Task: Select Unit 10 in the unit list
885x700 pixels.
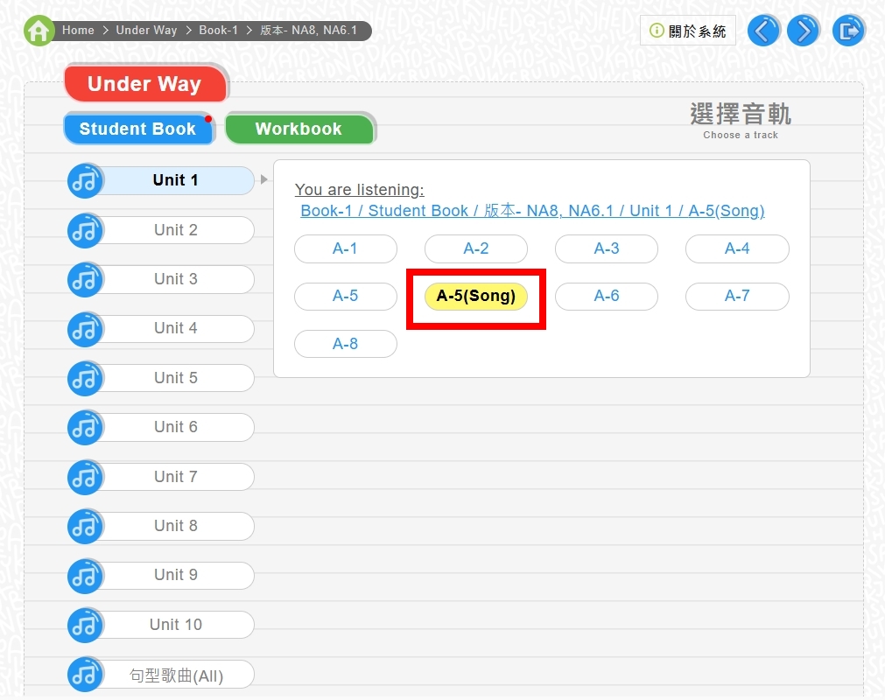Action: click(176, 625)
